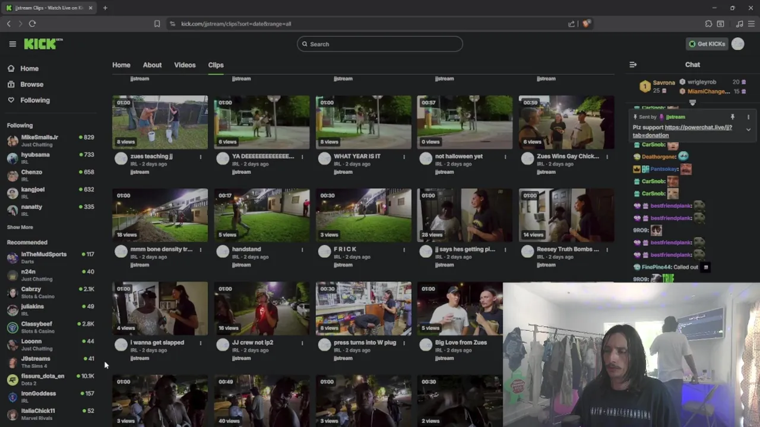
Task: Open the browser media music-note control
Action: 739,24
